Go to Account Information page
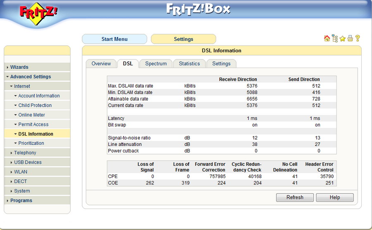The width and height of the screenshot is (372, 230). 39,96
